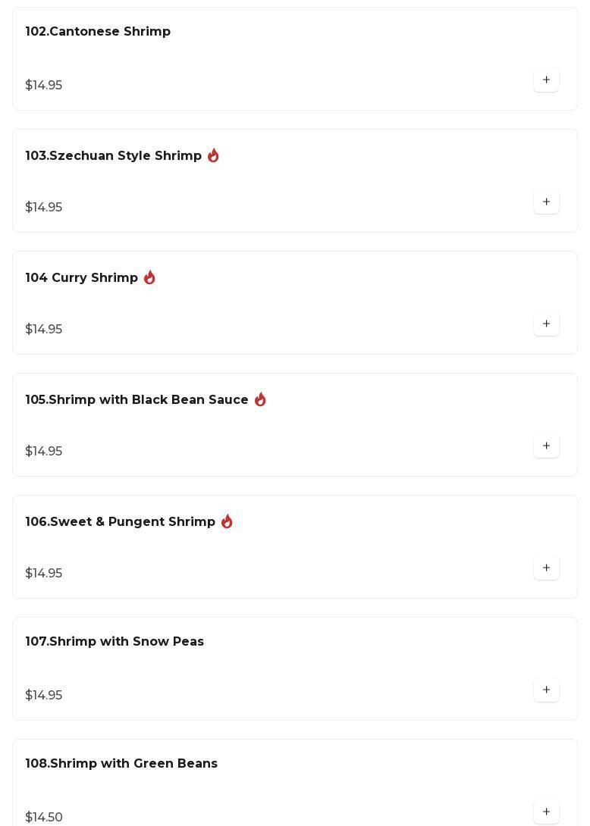Click the flame icon next to Curry Shrimp
This screenshot has width=590, height=826.
point(149,277)
